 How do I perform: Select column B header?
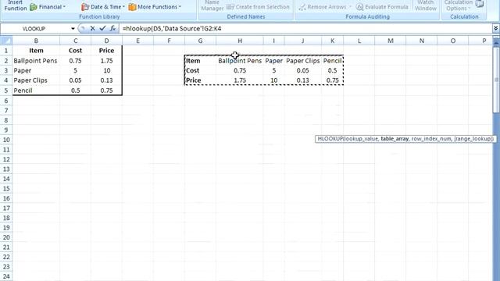tap(36, 41)
